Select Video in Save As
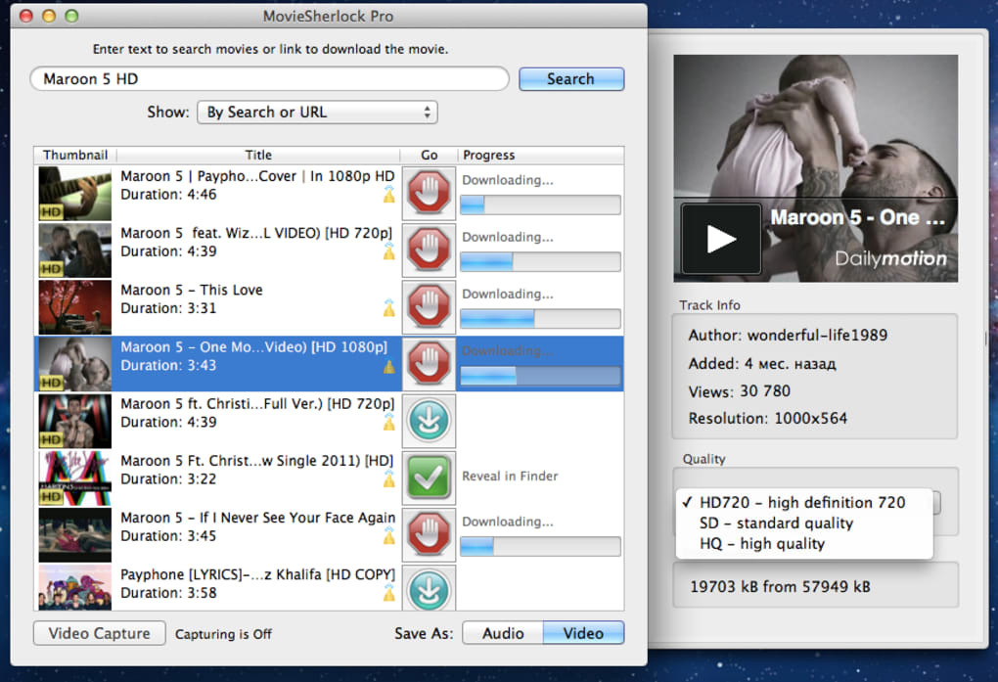 coord(584,633)
